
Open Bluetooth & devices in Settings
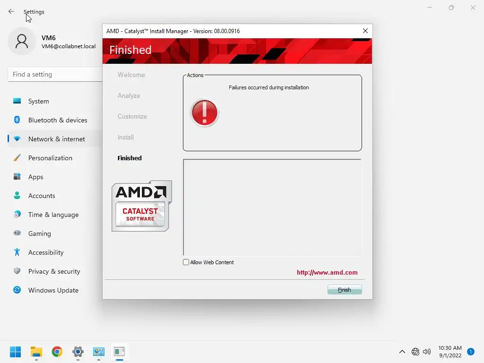(55, 120)
